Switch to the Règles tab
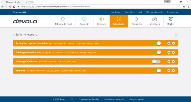The width and height of the screenshot is (191, 102). (171, 21)
